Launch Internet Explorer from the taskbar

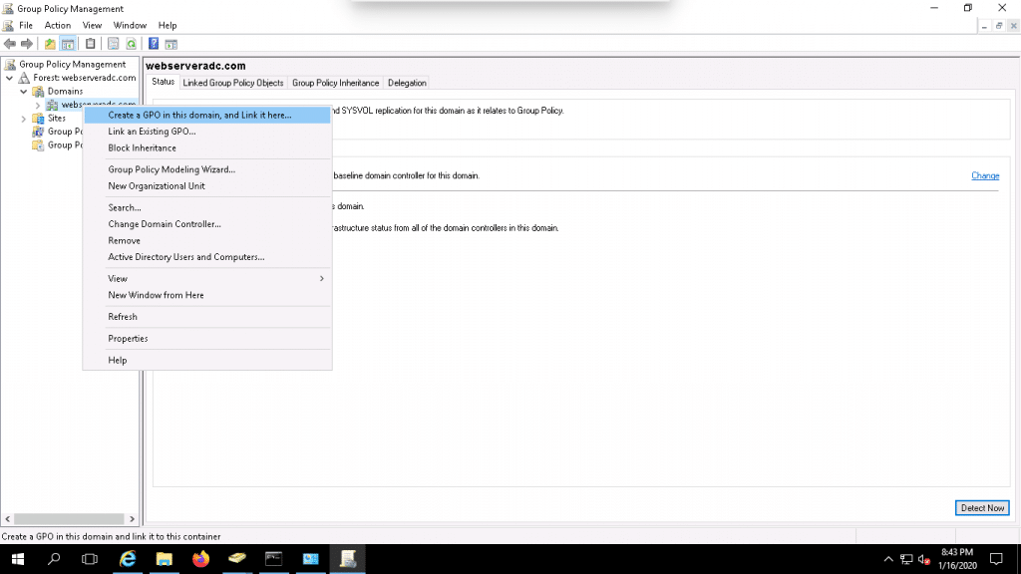128,559
